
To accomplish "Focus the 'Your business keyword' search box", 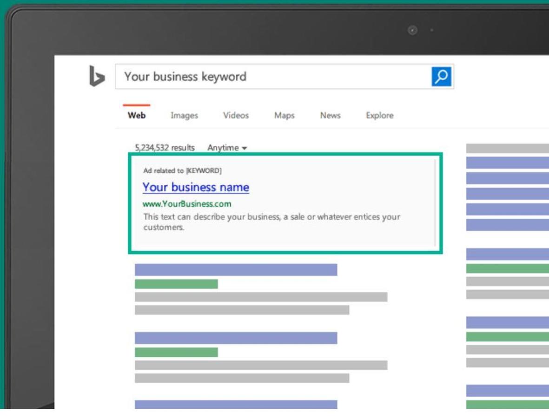I will click(273, 77).
